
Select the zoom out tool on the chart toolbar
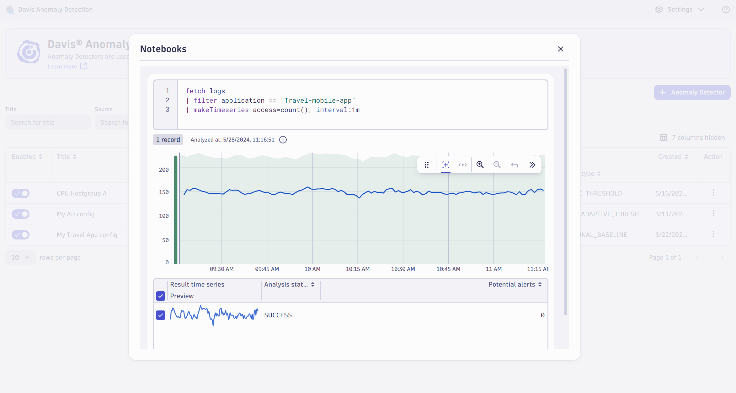click(x=497, y=164)
